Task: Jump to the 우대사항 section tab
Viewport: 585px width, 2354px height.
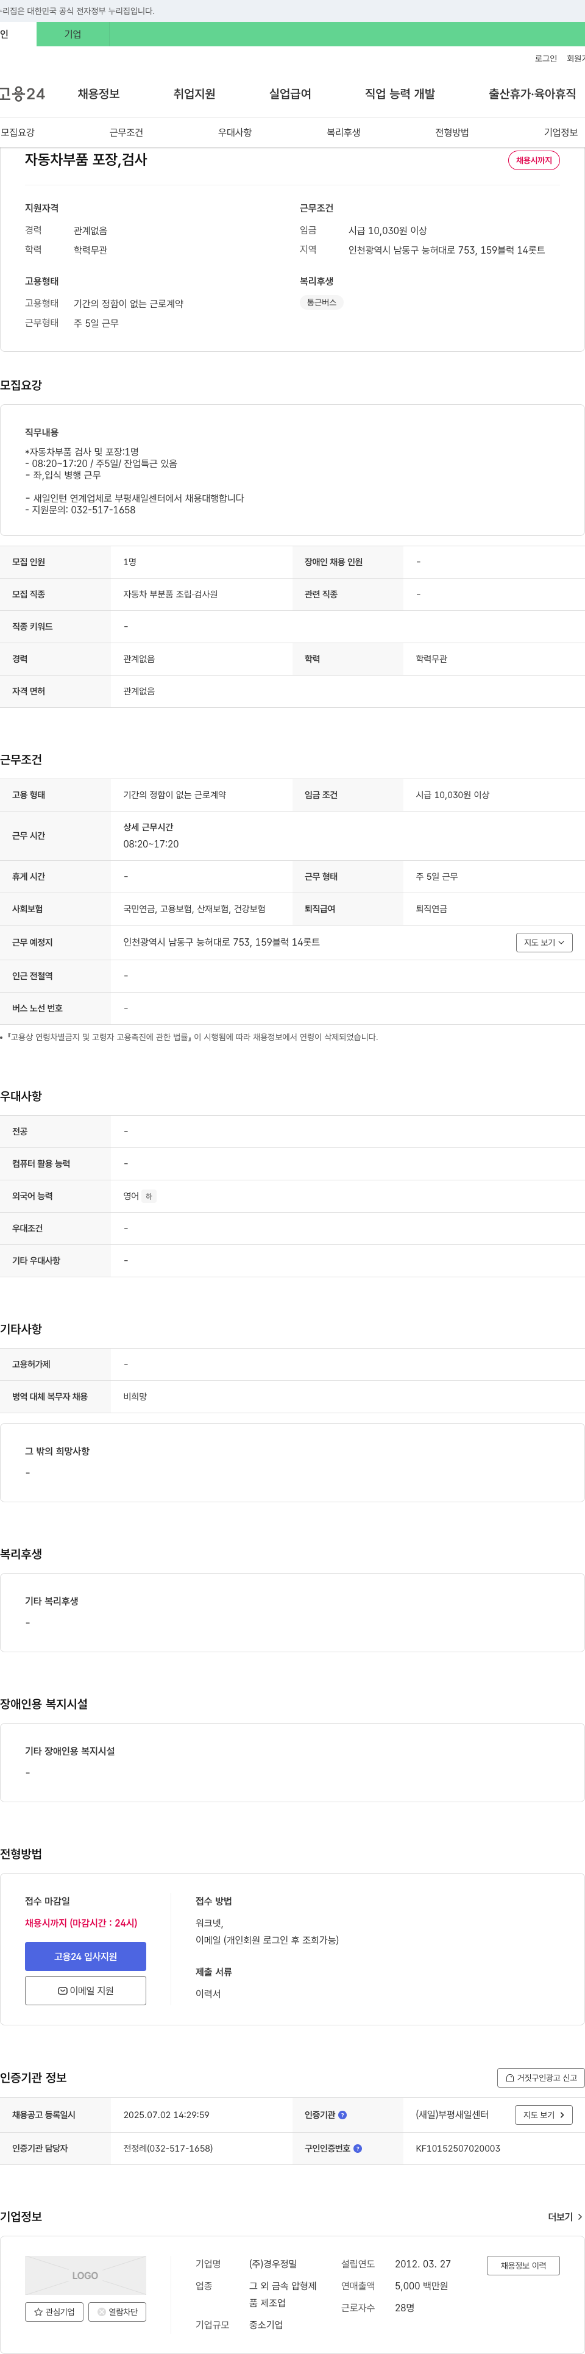Action: coord(235,132)
